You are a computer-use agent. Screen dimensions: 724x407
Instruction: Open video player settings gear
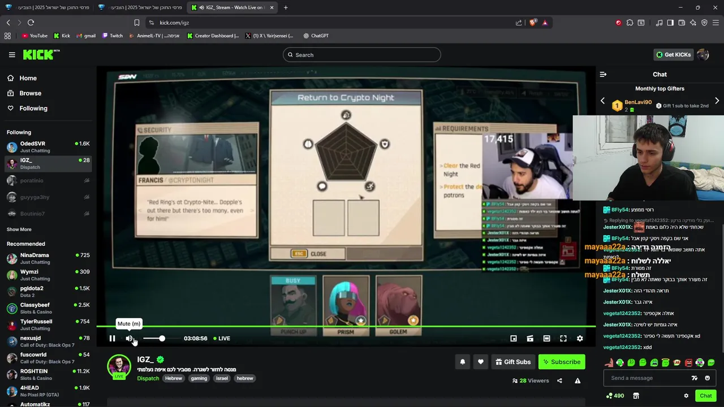click(580, 338)
